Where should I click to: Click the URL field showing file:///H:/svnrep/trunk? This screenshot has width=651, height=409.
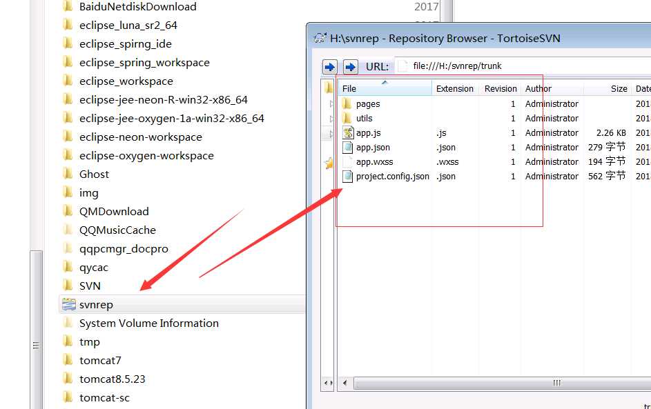(x=523, y=66)
